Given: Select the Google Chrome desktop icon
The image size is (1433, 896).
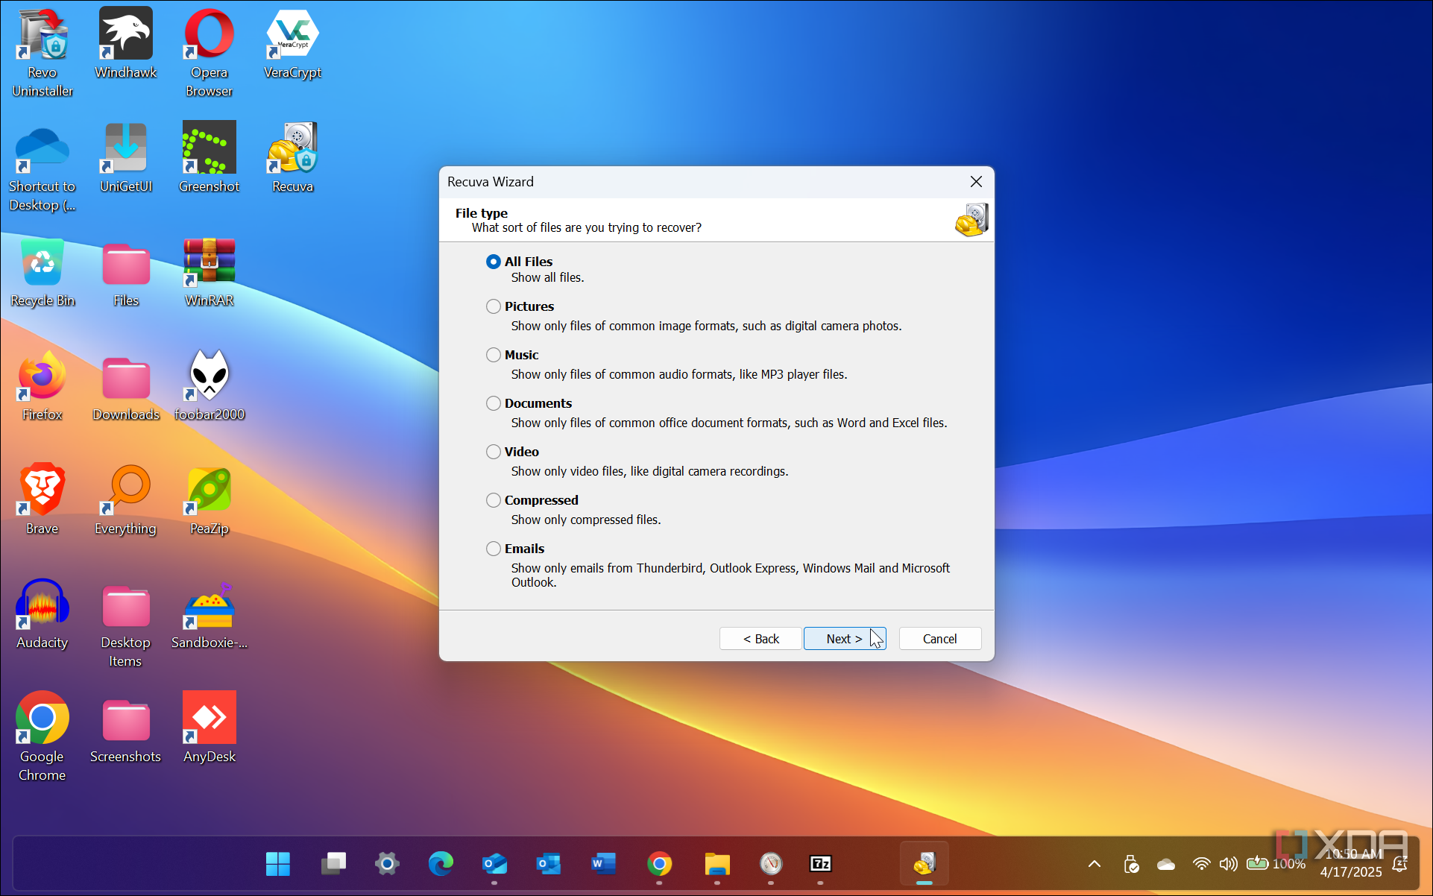Looking at the screenshot, I should click(x=42, y=736).
